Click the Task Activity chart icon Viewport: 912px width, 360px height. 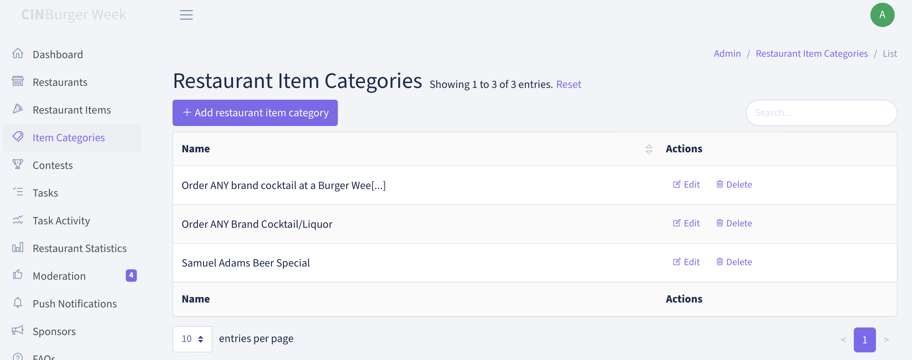18,219
